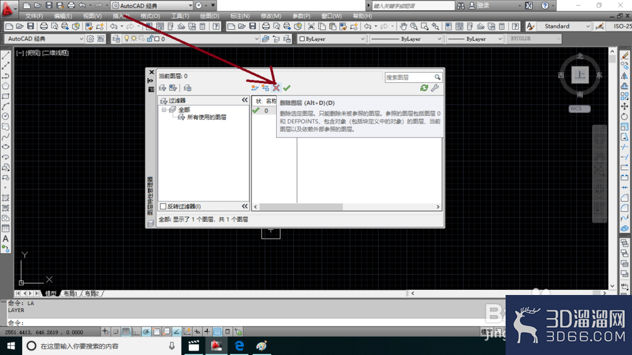Toggle Transparency display in status bar
632x355 pixels.
tap(217, 332)
